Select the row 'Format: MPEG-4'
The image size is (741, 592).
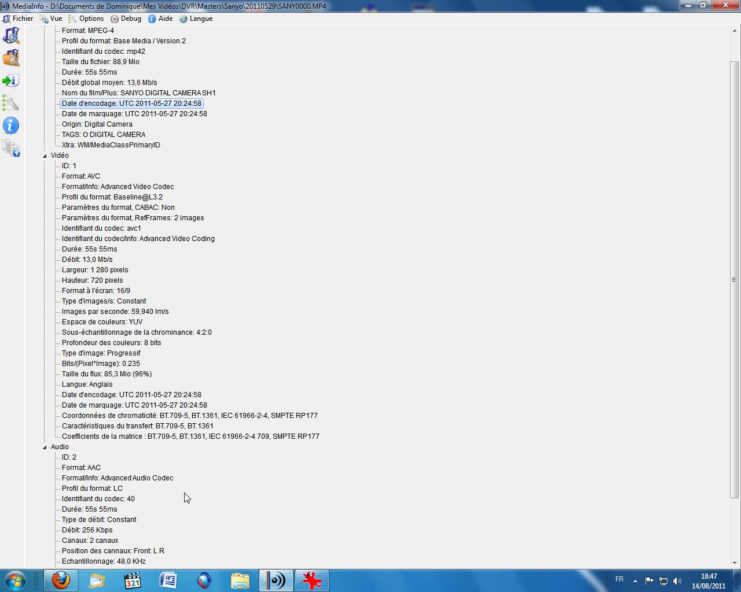(x=88, y=31)
